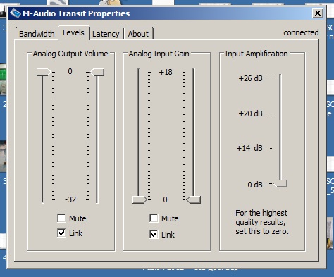Click the Input Amplification slider thumb
The width and height of the screenshot is (334, 277).
tap(281, 183)
